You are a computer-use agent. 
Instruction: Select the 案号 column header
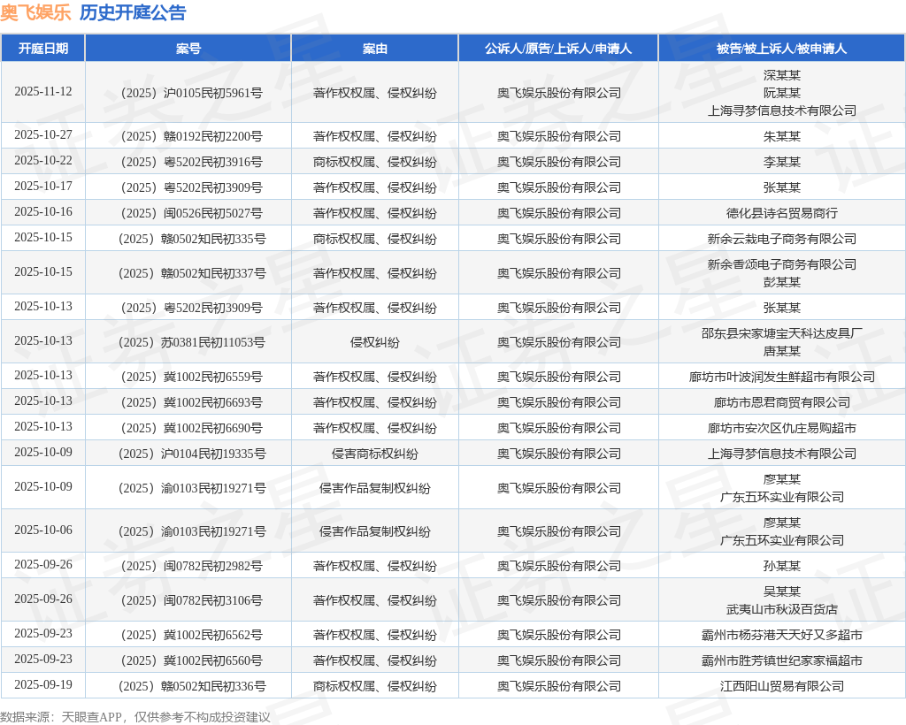[188, 49]
